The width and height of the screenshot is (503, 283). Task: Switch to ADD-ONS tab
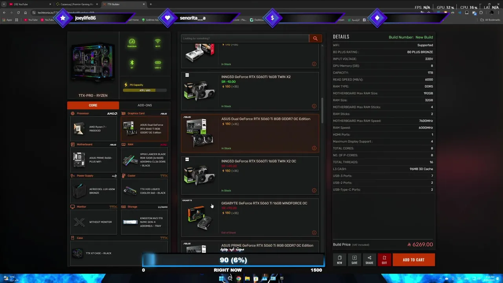[x=145, y=105]
